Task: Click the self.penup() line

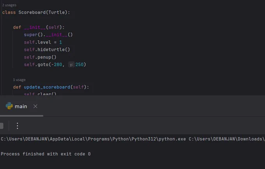Action: tap(40, 57)
